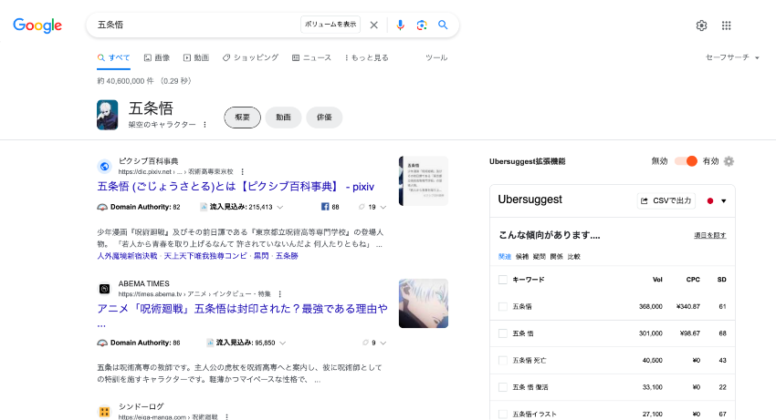Check the 五条悟 死亡 row checkbox
Image resolution: width=776 pixels, height=420 pixels.
coord(503,361)
